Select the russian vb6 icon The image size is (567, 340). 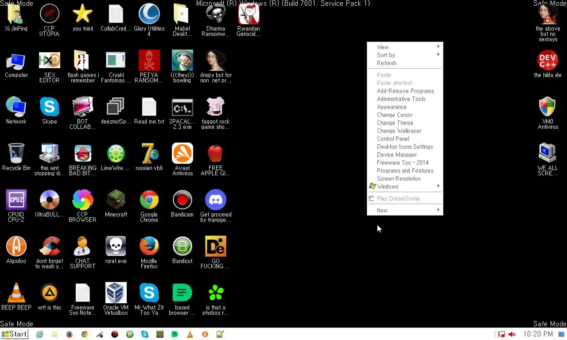click(149, 157)
